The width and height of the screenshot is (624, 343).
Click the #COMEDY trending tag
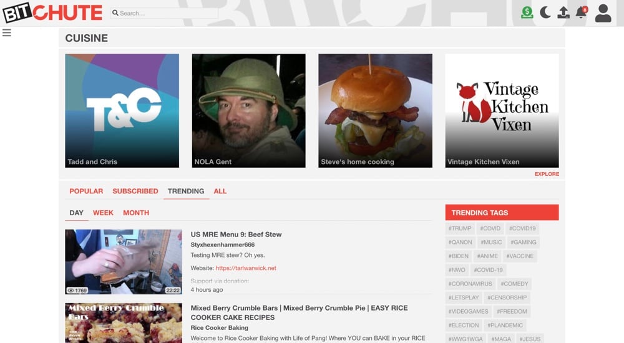[x=515, y=284]
